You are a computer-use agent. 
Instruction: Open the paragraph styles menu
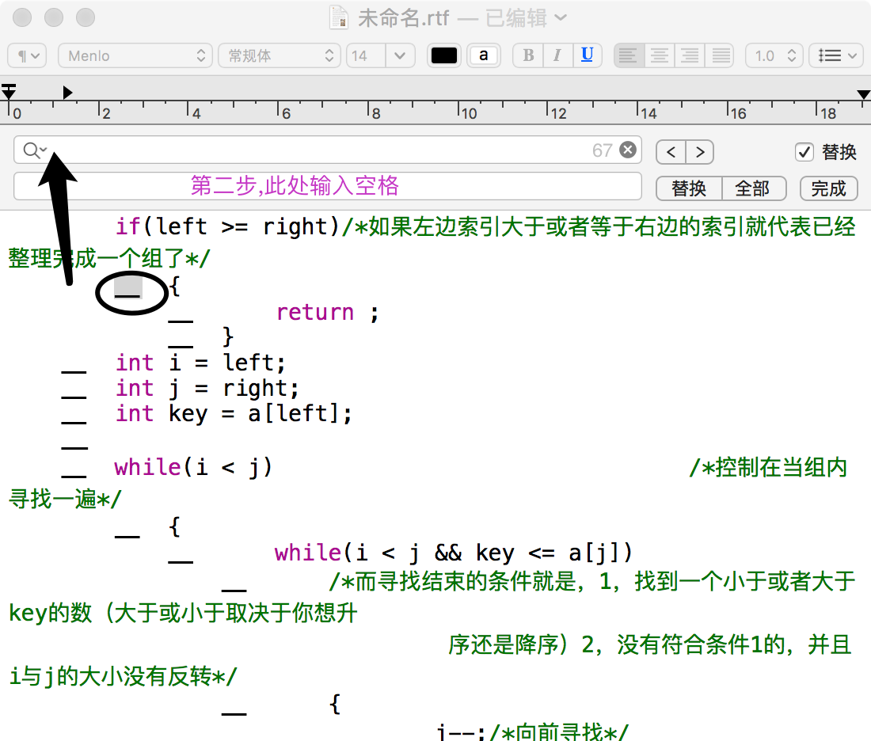26,55
